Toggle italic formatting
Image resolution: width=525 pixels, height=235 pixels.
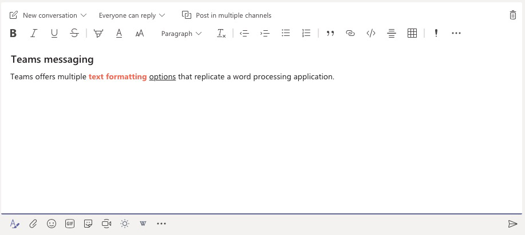tap(33, 33)
